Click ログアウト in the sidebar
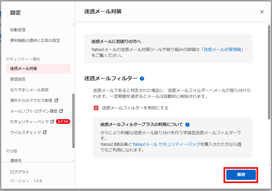 [20, 172]
